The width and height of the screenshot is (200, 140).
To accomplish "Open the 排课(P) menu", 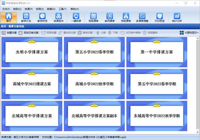I will point(29,9).
